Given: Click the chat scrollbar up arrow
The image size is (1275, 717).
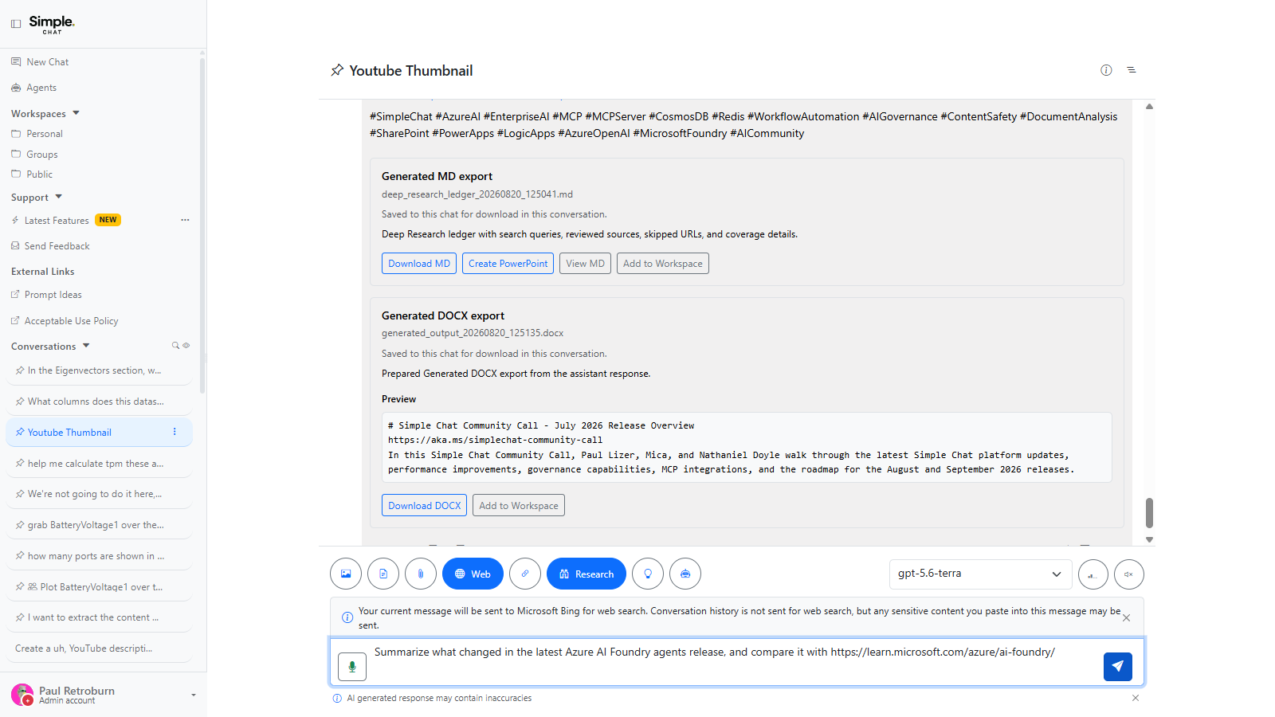Looking at the screenshot, I should 1149,106.
